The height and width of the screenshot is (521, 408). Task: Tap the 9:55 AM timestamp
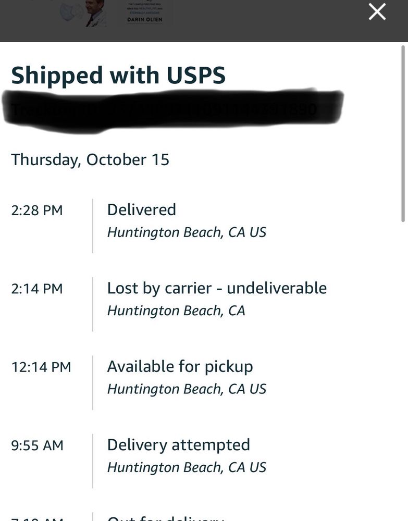[x=37, y=445]
